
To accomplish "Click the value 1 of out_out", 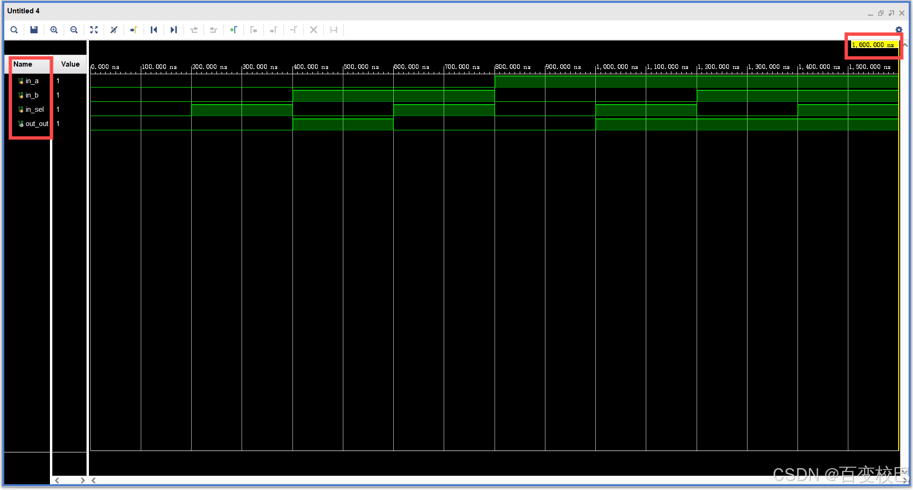I will (x=58, y=124).
